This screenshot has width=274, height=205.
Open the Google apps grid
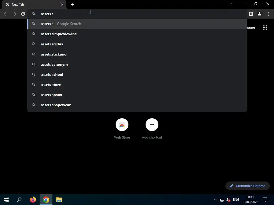point(265,27)
